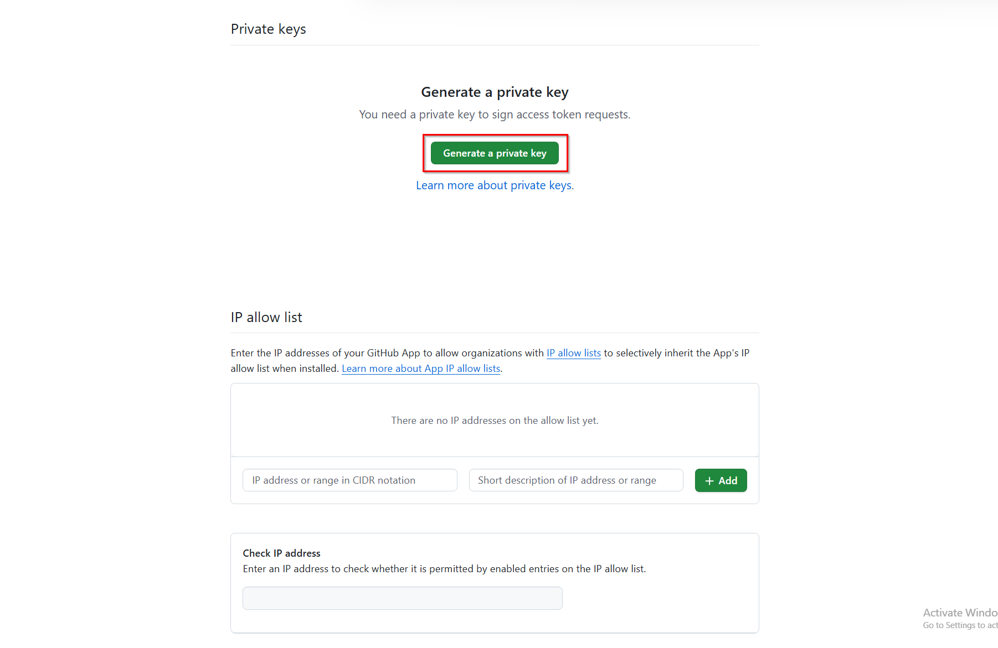
Task: Click the short description of IP address field
Action: 575,480
